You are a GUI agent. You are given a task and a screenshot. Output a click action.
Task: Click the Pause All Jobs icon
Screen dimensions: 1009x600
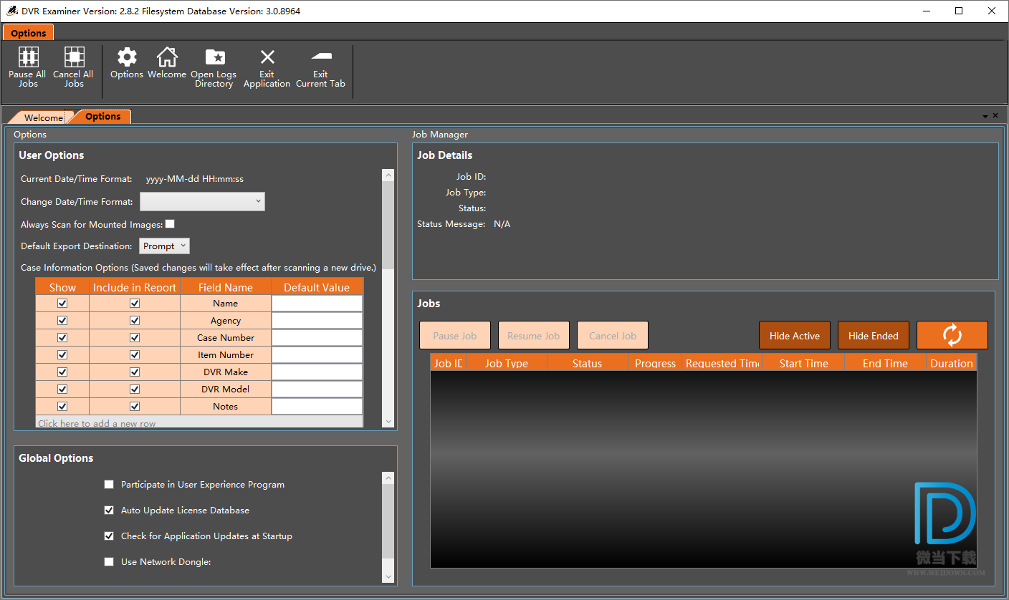pyautogui.click(x=27, y=57)
